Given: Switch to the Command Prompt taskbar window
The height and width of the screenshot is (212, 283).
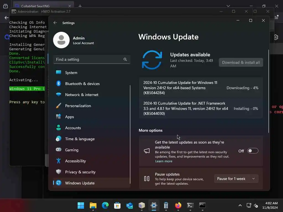Looking at the screenshot, I should pos(202,205).
